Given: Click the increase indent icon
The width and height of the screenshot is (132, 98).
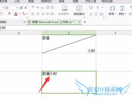Looking at the screenshot, I should click(52, 7).
